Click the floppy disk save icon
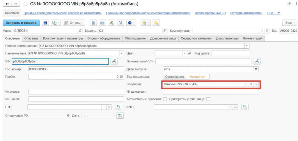 tap(45, 23)
